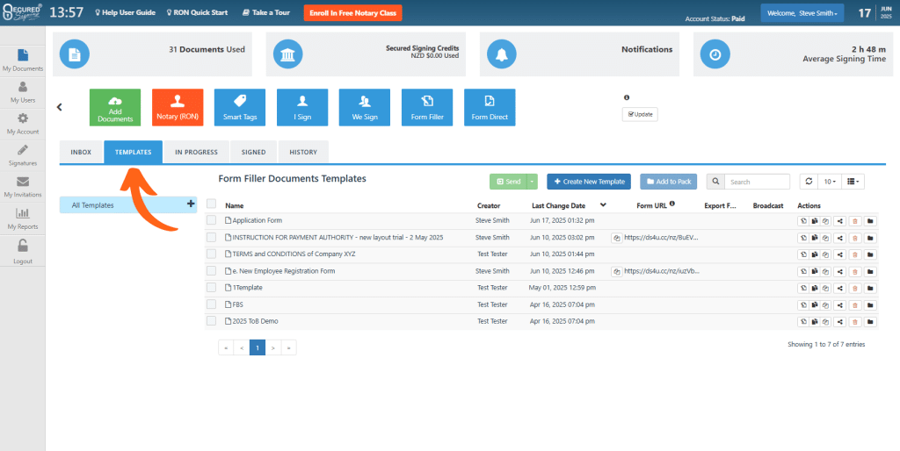
Task: Tick checkbox for INSTRUCTION FOR PAYMENT AUTHORITY row
Action: (x=211, y=237)
